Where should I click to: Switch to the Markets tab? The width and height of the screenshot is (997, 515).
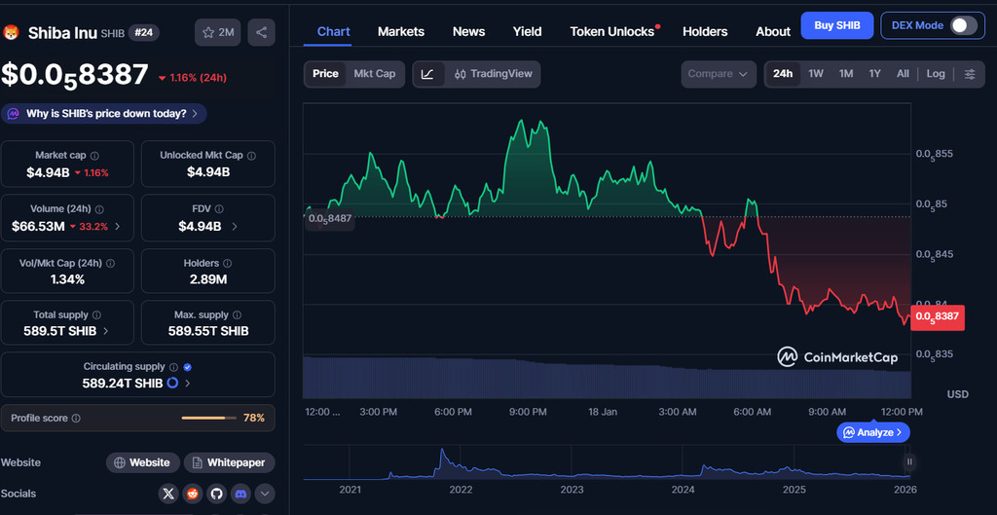pyautogui.click(x=400, y=31)
